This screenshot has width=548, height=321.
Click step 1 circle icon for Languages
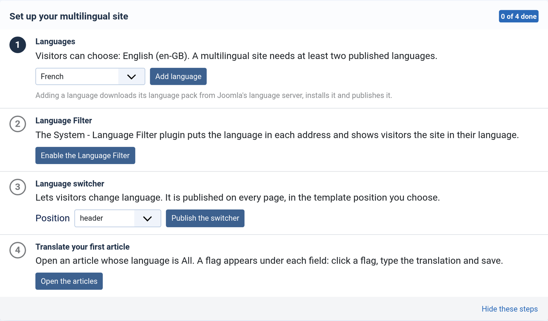pos(18,45)
